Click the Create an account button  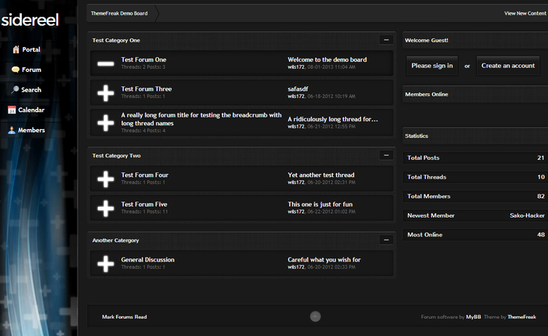508,66
